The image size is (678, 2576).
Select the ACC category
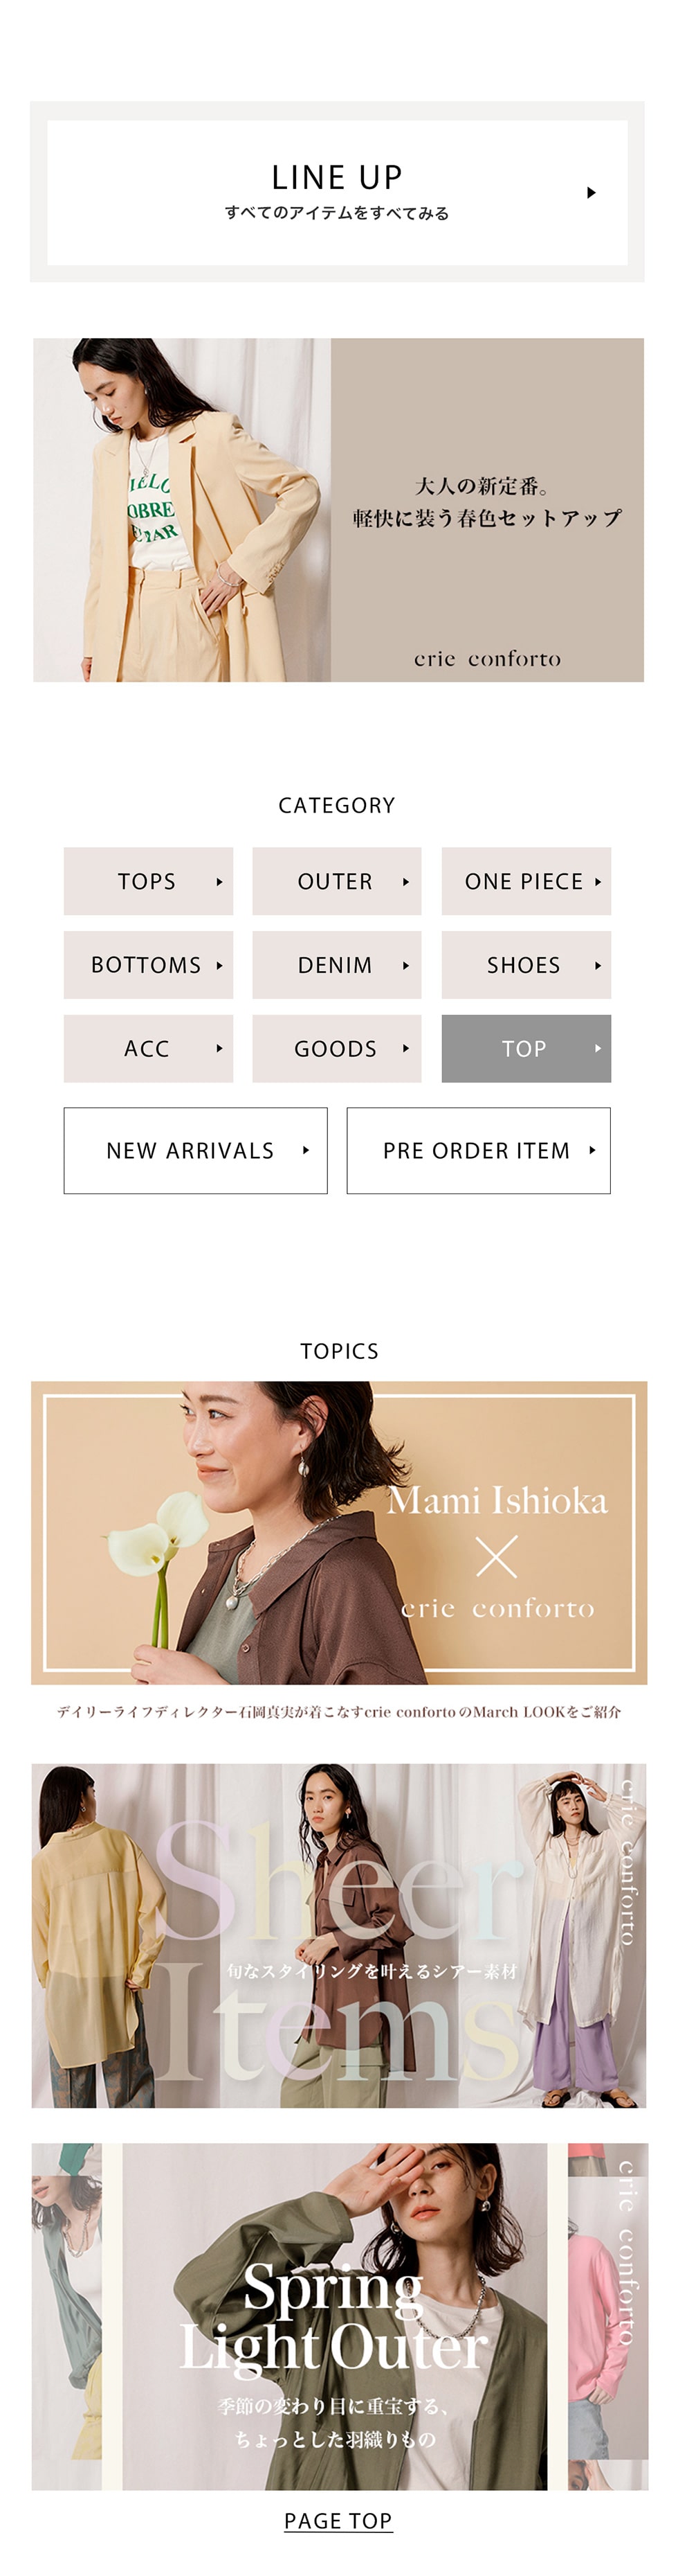(148, 1048)
